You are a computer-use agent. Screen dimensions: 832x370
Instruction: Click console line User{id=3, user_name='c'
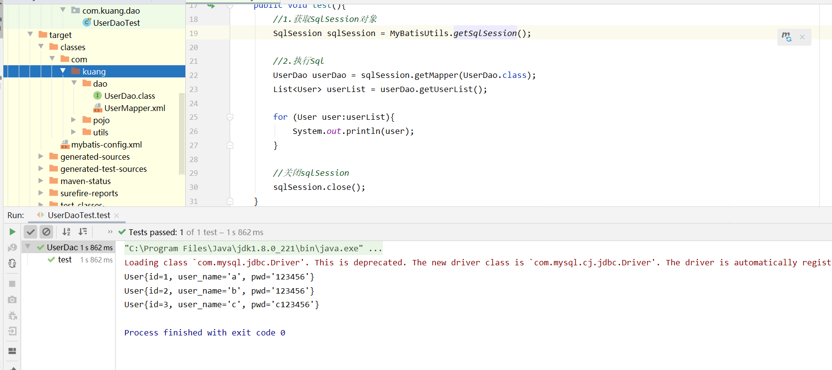[x=222, y=304]
